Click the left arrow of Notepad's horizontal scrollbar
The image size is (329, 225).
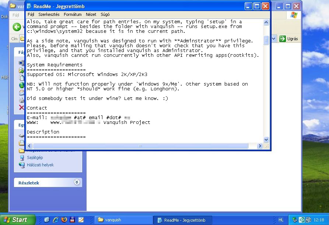pos(29,146)
